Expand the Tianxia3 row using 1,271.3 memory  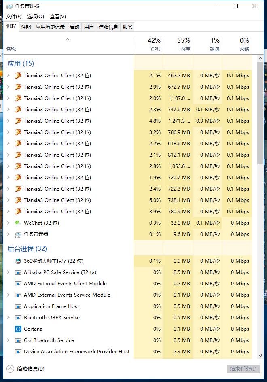8,121
